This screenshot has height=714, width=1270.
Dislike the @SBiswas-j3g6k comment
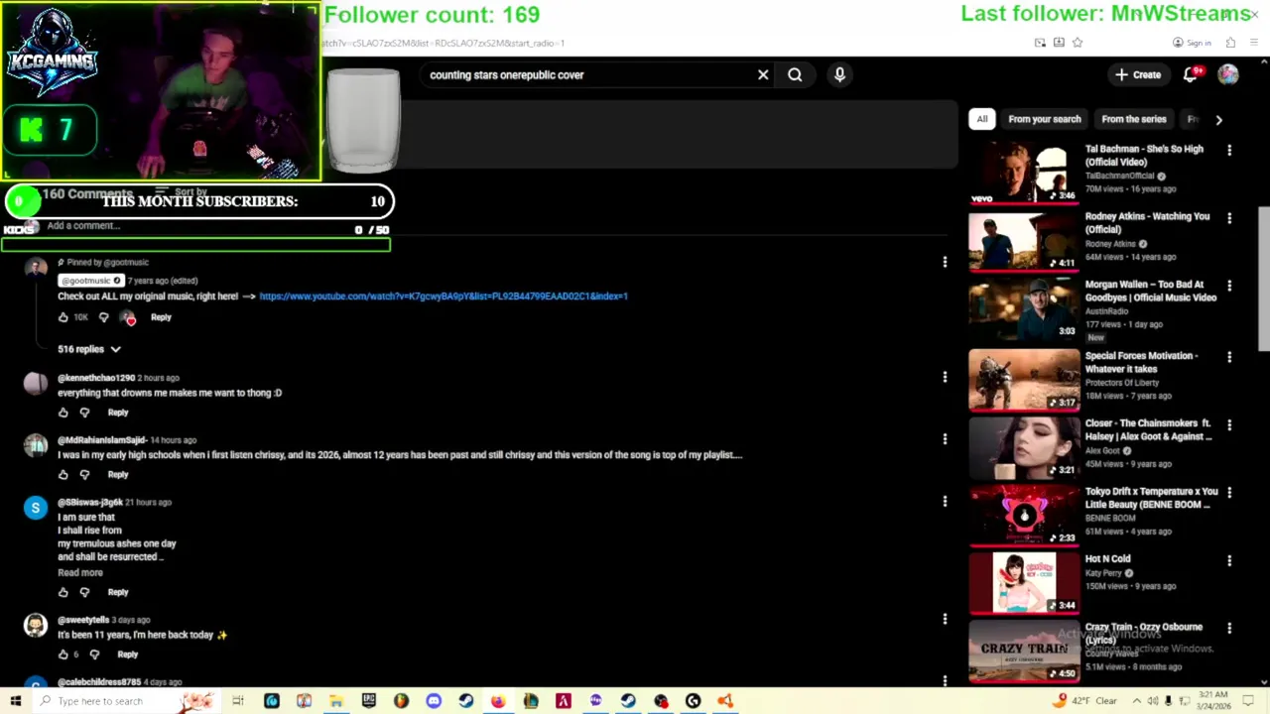pos(84,592)
